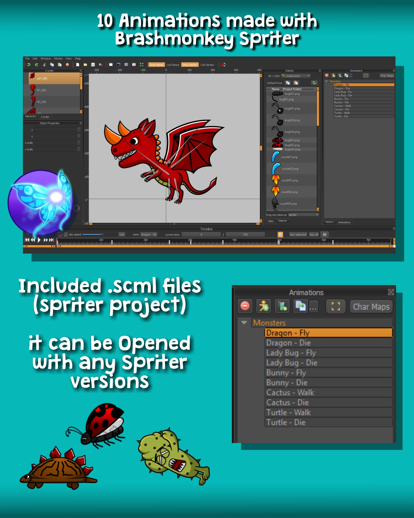
Task: Click the 'key selected' button
Action: pos(298,235)
